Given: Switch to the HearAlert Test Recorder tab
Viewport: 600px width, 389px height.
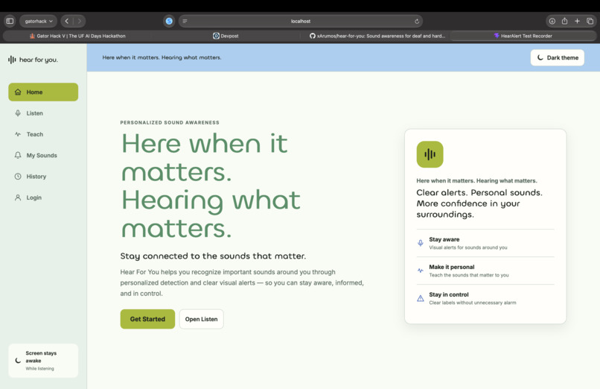Looking at the screenshot, I should [x=523, y=36].
